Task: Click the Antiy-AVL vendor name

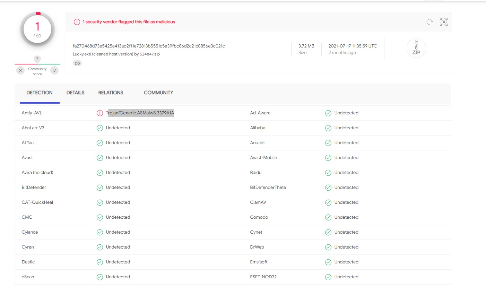Action: [x=32, y=113]
